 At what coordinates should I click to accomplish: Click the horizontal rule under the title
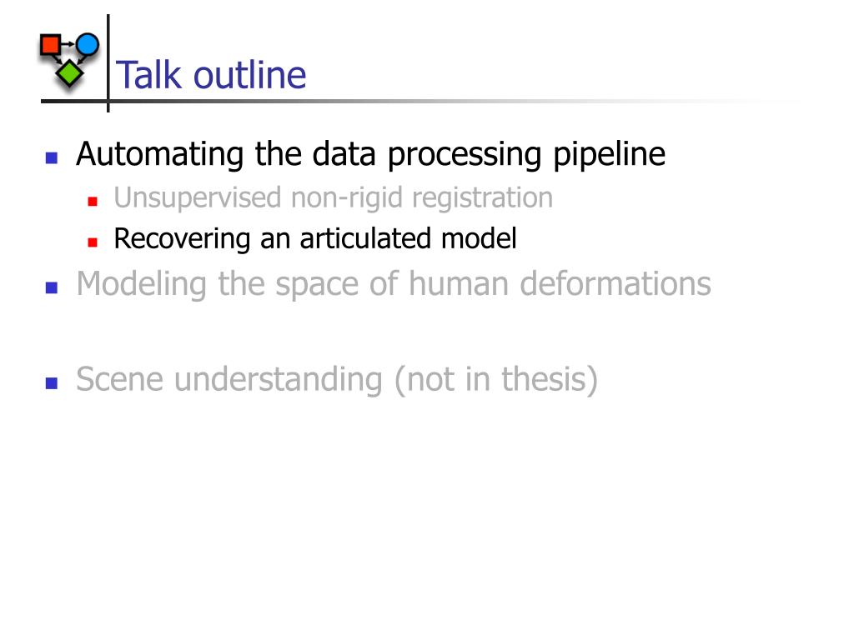click(x=419, y=101)
